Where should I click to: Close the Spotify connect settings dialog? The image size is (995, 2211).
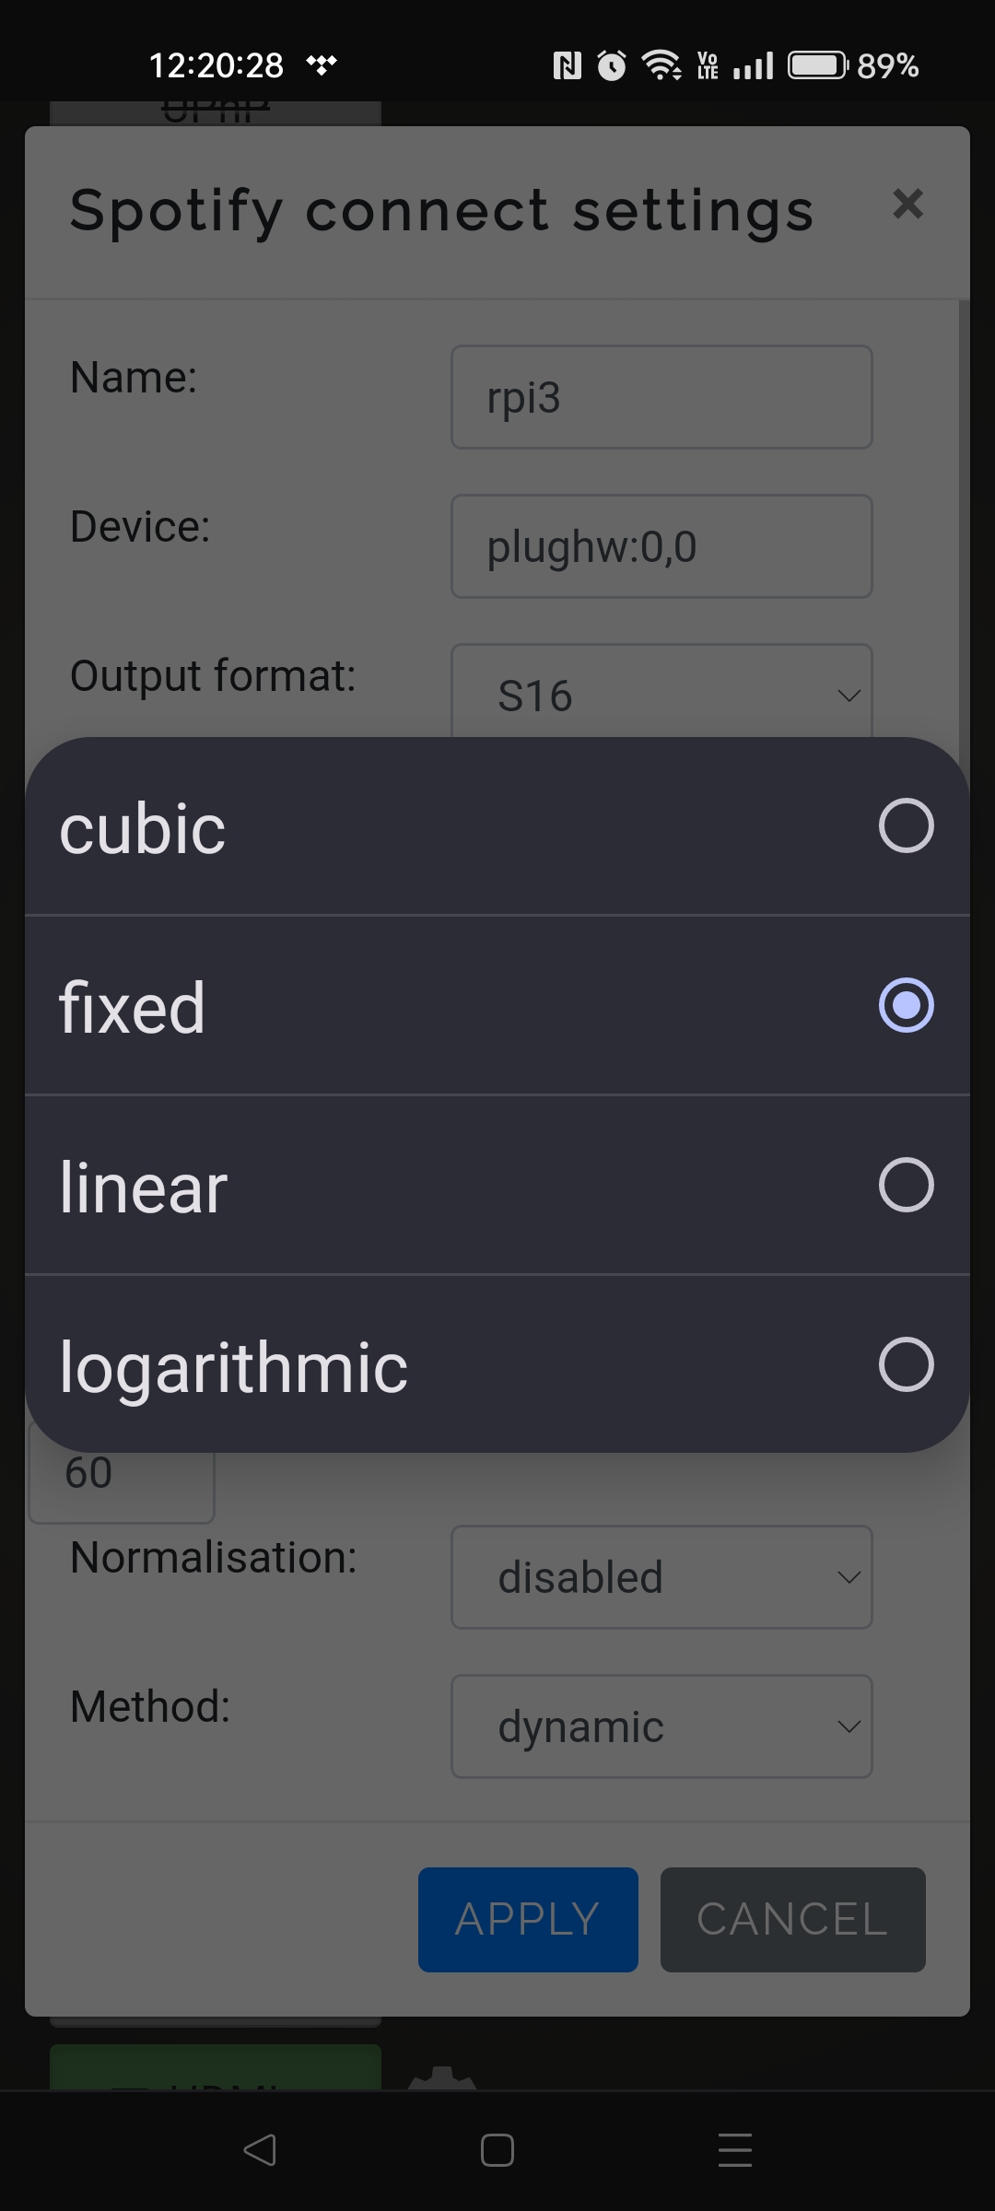point(907,204)
